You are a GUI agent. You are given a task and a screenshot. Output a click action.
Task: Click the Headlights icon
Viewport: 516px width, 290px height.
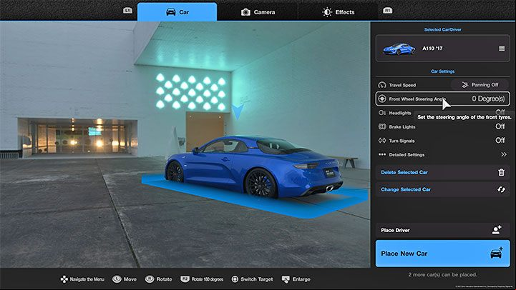[x=381, y=113]
